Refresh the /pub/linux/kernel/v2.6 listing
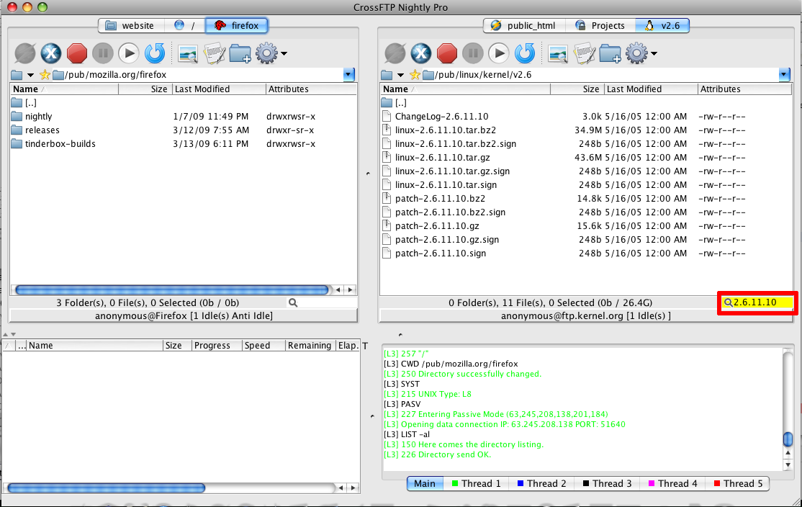 pyautogui.click(x=525, y=53)
